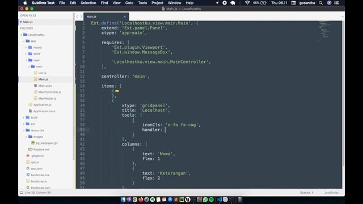Open the Find menu
The height and width of the screenshot is (204, 363).
pyautogui.click(x=104, y=3)
